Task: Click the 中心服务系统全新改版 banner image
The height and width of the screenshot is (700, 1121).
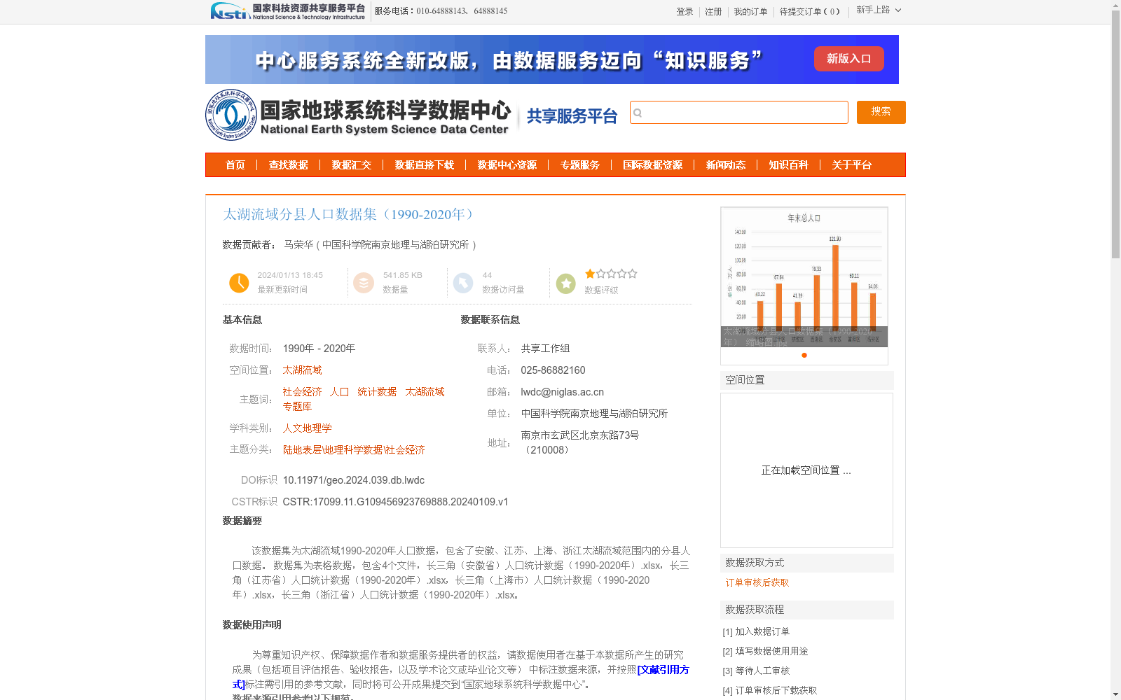Action: [552, 59]
